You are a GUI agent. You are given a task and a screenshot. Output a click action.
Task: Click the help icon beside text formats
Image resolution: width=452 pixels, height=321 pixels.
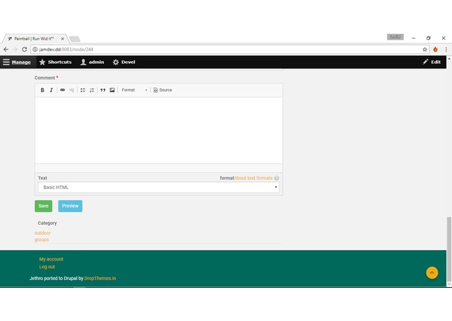tap(276, 178)
